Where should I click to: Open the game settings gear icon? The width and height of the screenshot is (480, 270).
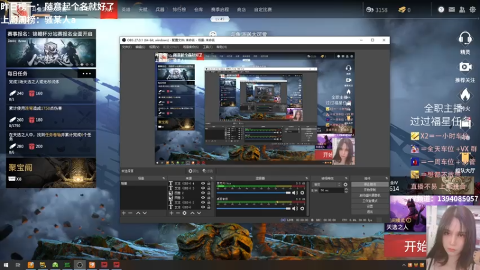pyautogui.click(x=473, y=10)
